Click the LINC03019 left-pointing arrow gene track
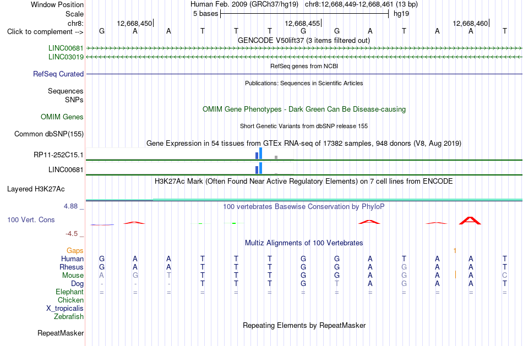523x346 pixels. click(304, 57)
